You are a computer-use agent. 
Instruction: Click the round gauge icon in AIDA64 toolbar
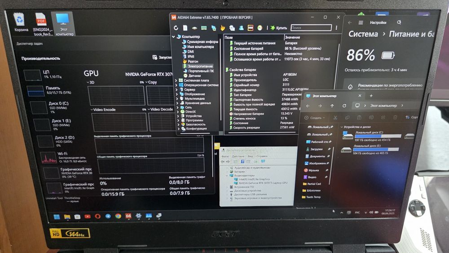tap(260, 28)
